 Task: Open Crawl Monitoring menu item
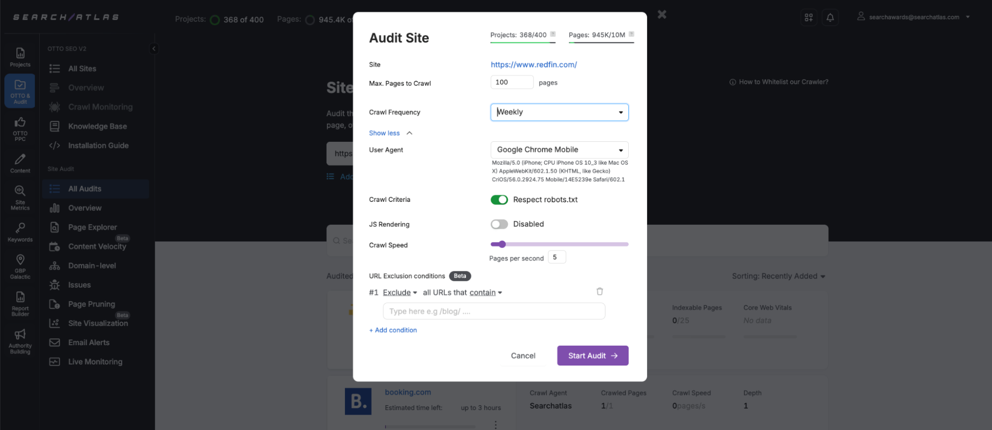coord(100,107)
